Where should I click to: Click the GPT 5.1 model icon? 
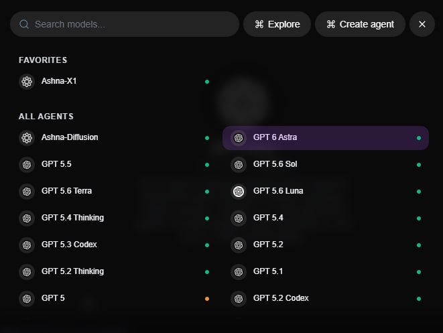point(239,272)
